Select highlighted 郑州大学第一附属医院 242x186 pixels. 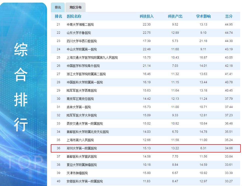(82, 148)
